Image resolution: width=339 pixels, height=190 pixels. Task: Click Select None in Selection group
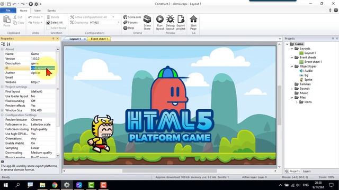click(x=56, y=28)
